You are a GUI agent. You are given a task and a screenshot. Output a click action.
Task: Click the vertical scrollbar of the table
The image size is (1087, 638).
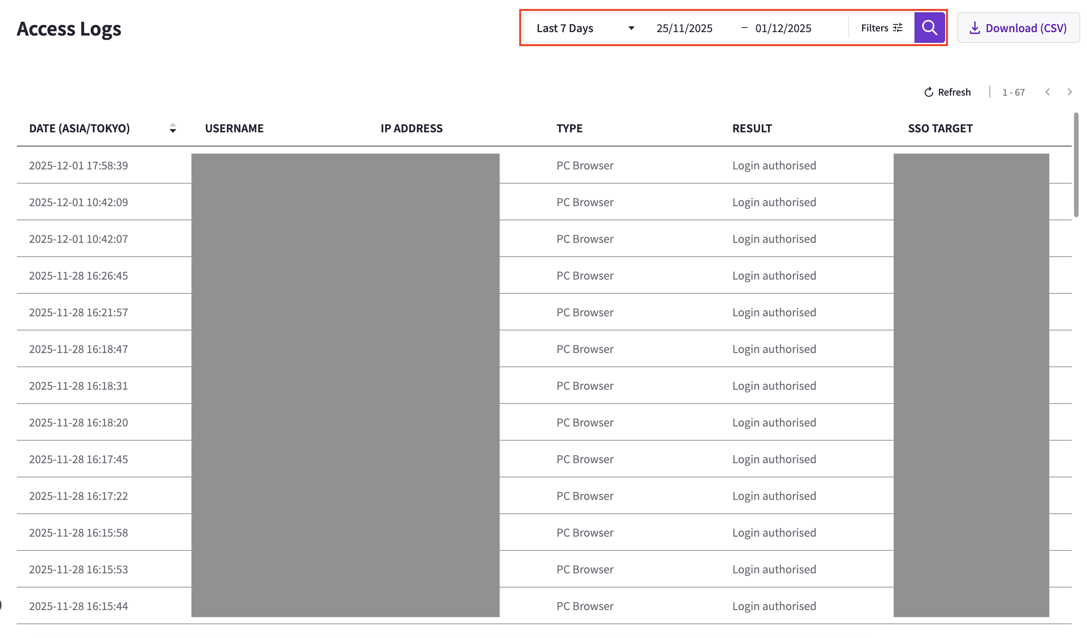[1076, 165]
